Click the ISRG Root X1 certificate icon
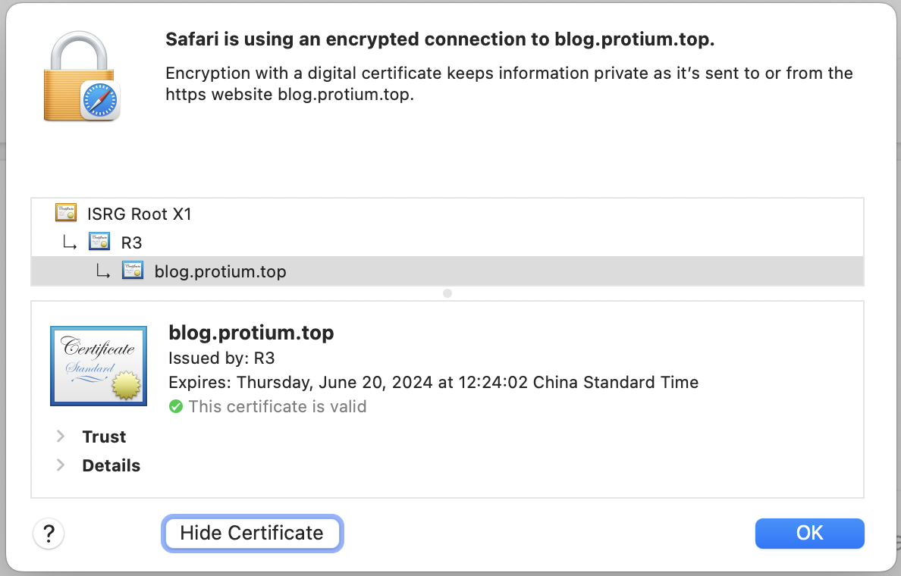 (x=66, y=213)
